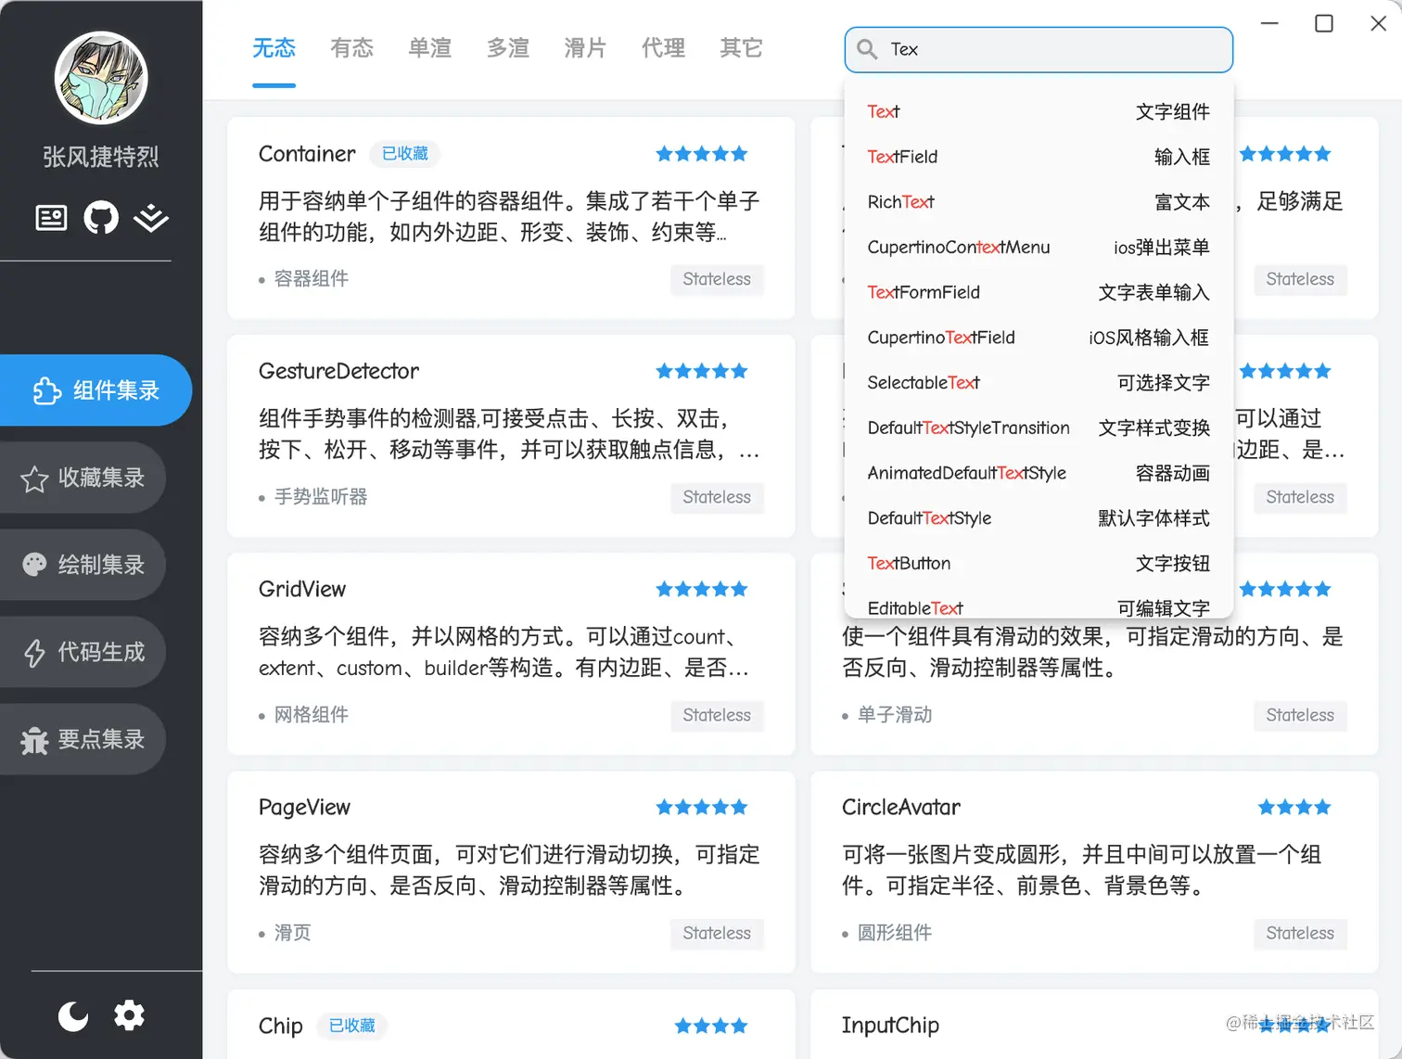The image size is (1402, 1059).
Task: Select the 组件集录 puzzle icon in sidebar
Action: [96, 390]
